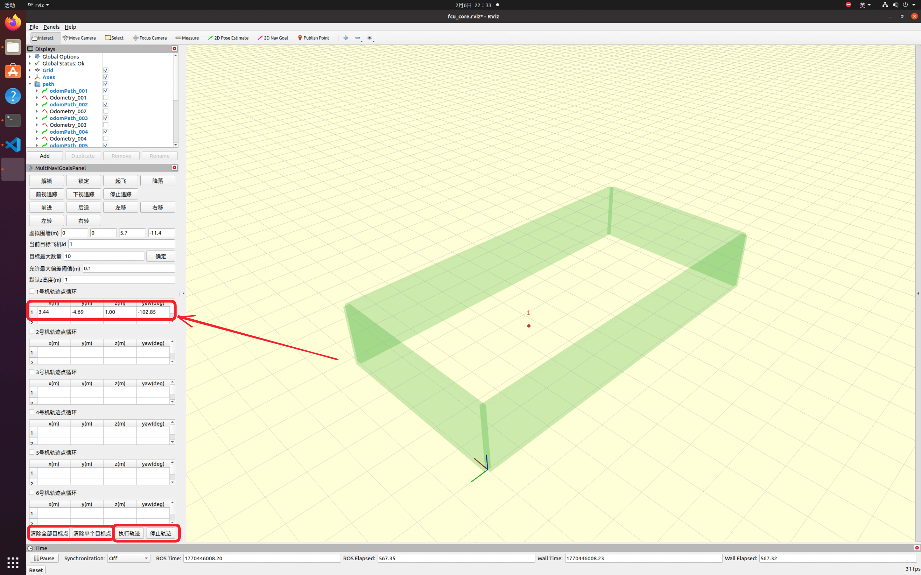Collapse the path group

click(30, 84)
